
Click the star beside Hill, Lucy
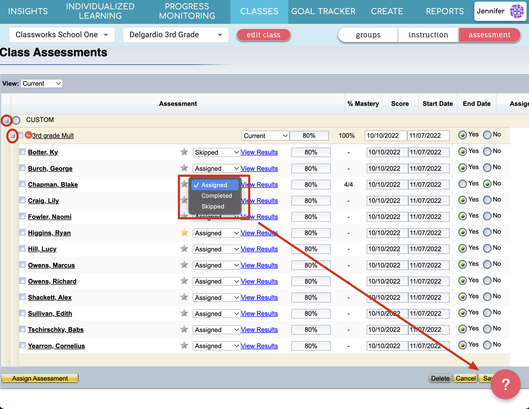[184, 249]
